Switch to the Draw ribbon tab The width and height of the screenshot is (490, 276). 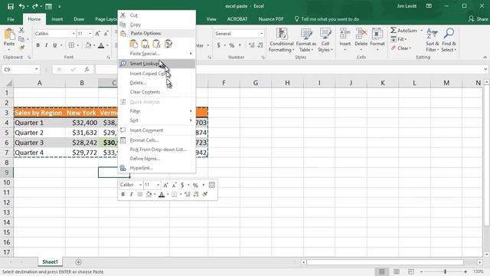[79, 19]
